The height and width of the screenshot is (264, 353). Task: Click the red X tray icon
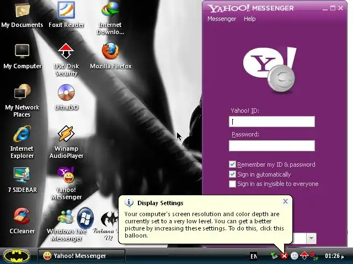(285, 256)
